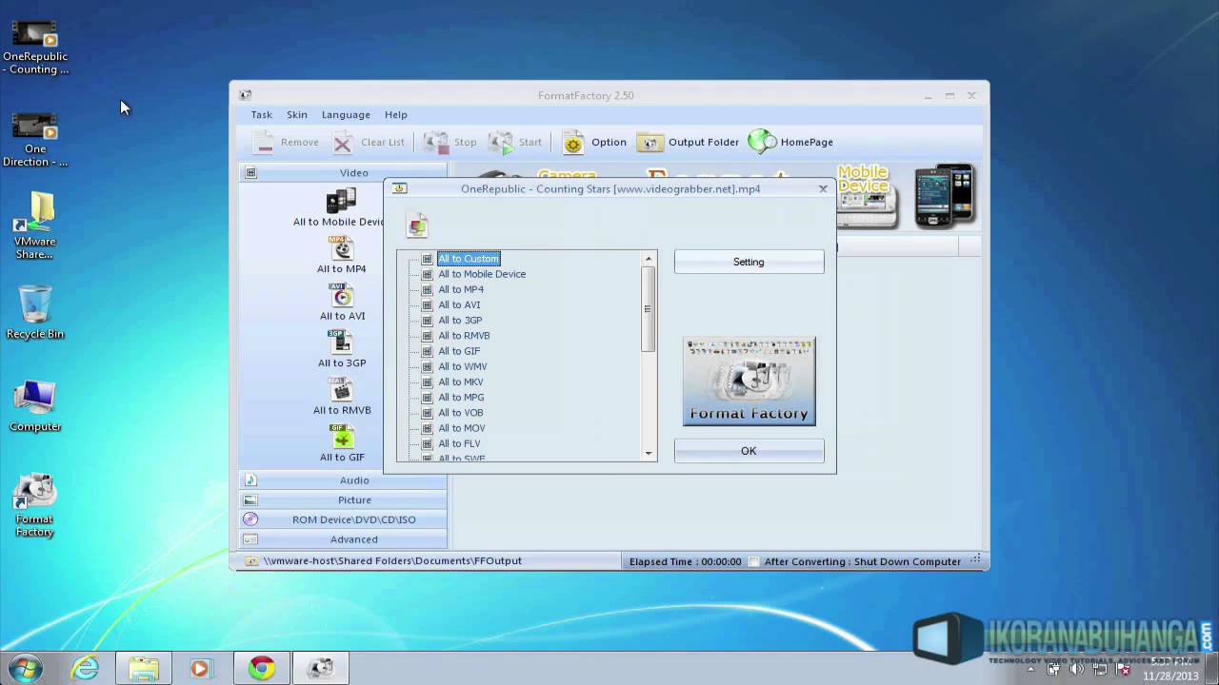
Task: Click the FFOutput path in status bar
Action: pyautogui.click(x=392, y=561)
